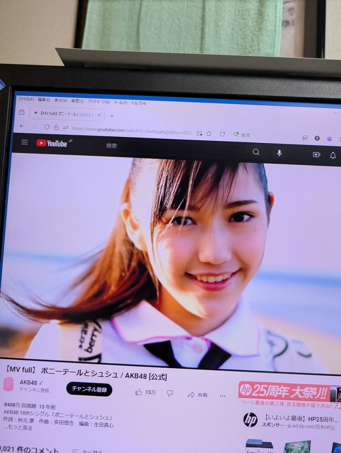Open the ツール(T) menu
Image resolution: width=341 pixels, height=453 pixels.
click(120, 102)
